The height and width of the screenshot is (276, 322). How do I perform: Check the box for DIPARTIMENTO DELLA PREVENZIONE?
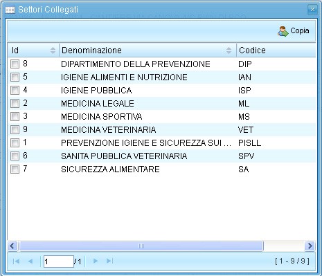point(15,64)
